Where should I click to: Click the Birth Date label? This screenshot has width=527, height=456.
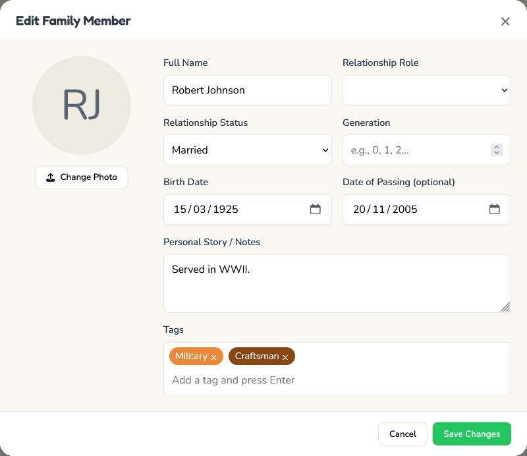coord(186,182)
